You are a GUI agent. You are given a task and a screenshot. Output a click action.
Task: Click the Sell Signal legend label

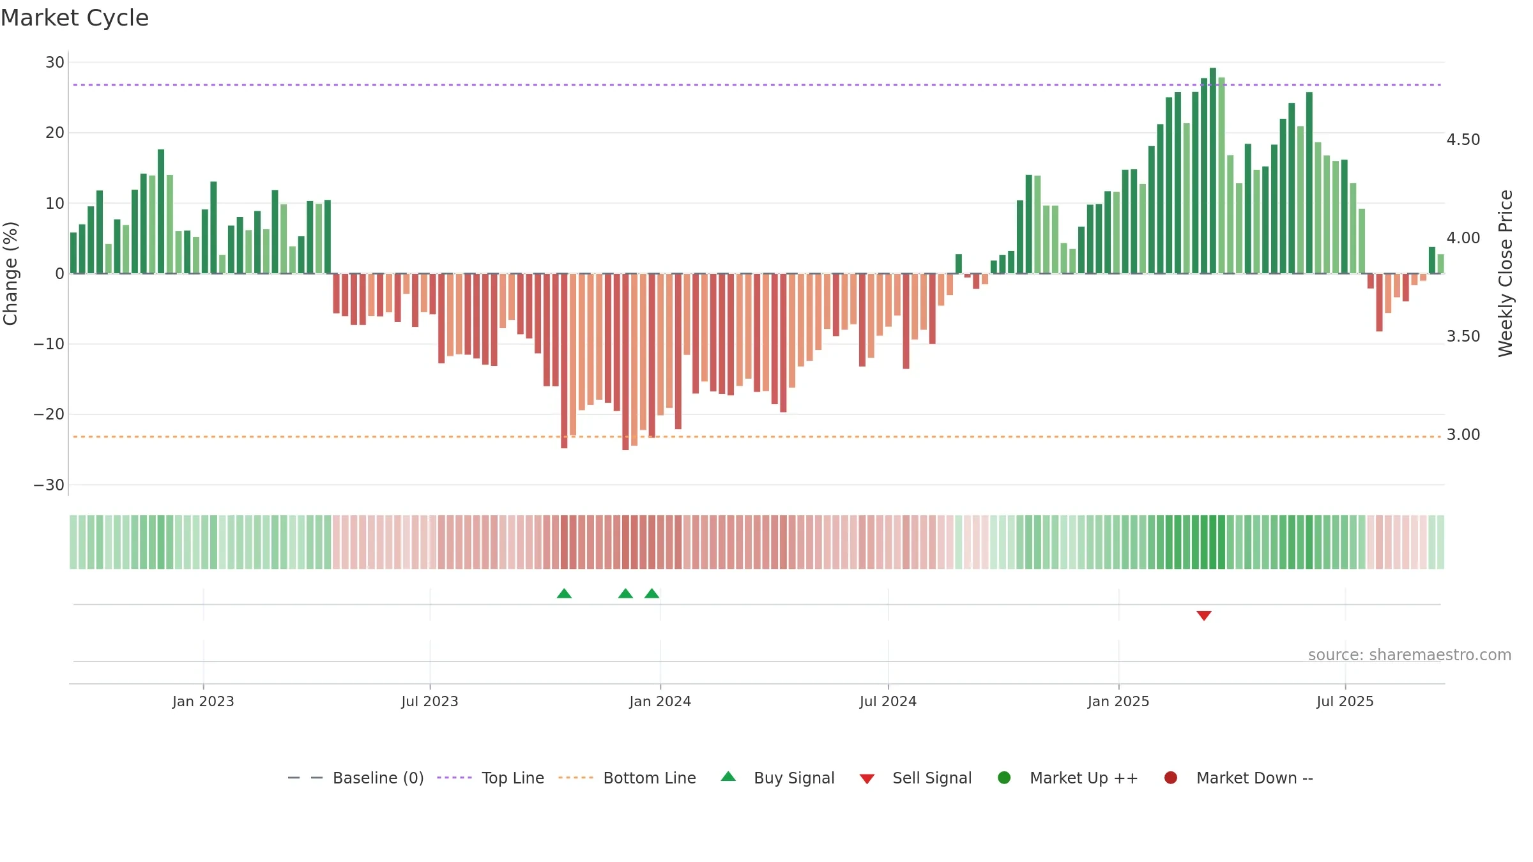pos(932,778)
